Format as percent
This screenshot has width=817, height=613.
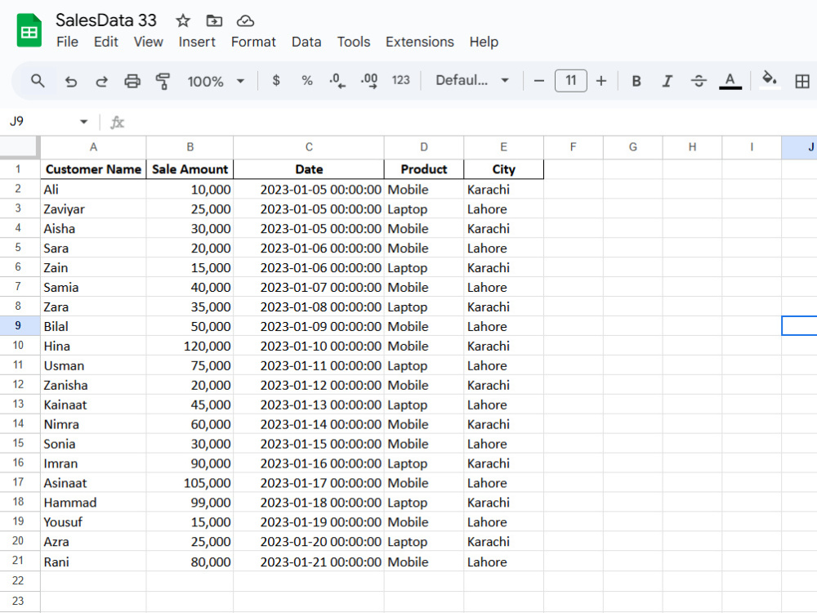coord(307,80)
